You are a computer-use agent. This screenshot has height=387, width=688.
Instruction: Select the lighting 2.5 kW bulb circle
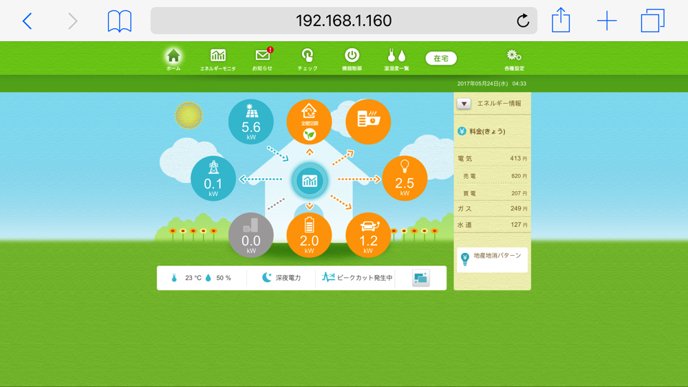click(405, 179)
